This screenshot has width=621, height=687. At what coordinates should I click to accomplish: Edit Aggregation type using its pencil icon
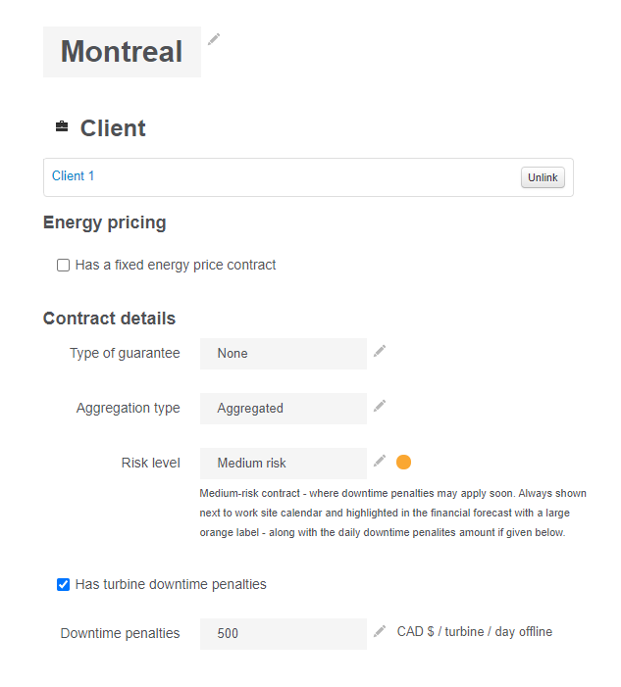click(x=380, y=406)
